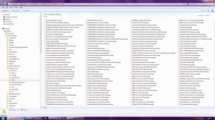Open the Edit menu

point(7,7)
